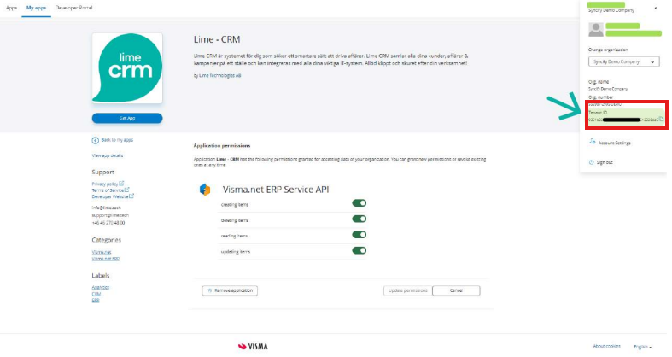
Task: Collapse the user panel with the top chevron
Action: (656, 9)
